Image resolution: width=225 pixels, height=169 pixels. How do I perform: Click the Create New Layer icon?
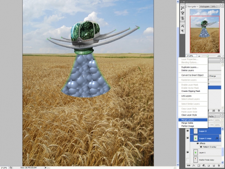pyautogui.click(x=214, y=166)
